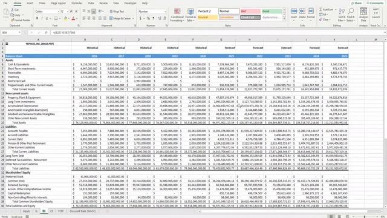Click the Center alignment icon
The width and height of the screenshot is (387, 218).
click(89, 18)
